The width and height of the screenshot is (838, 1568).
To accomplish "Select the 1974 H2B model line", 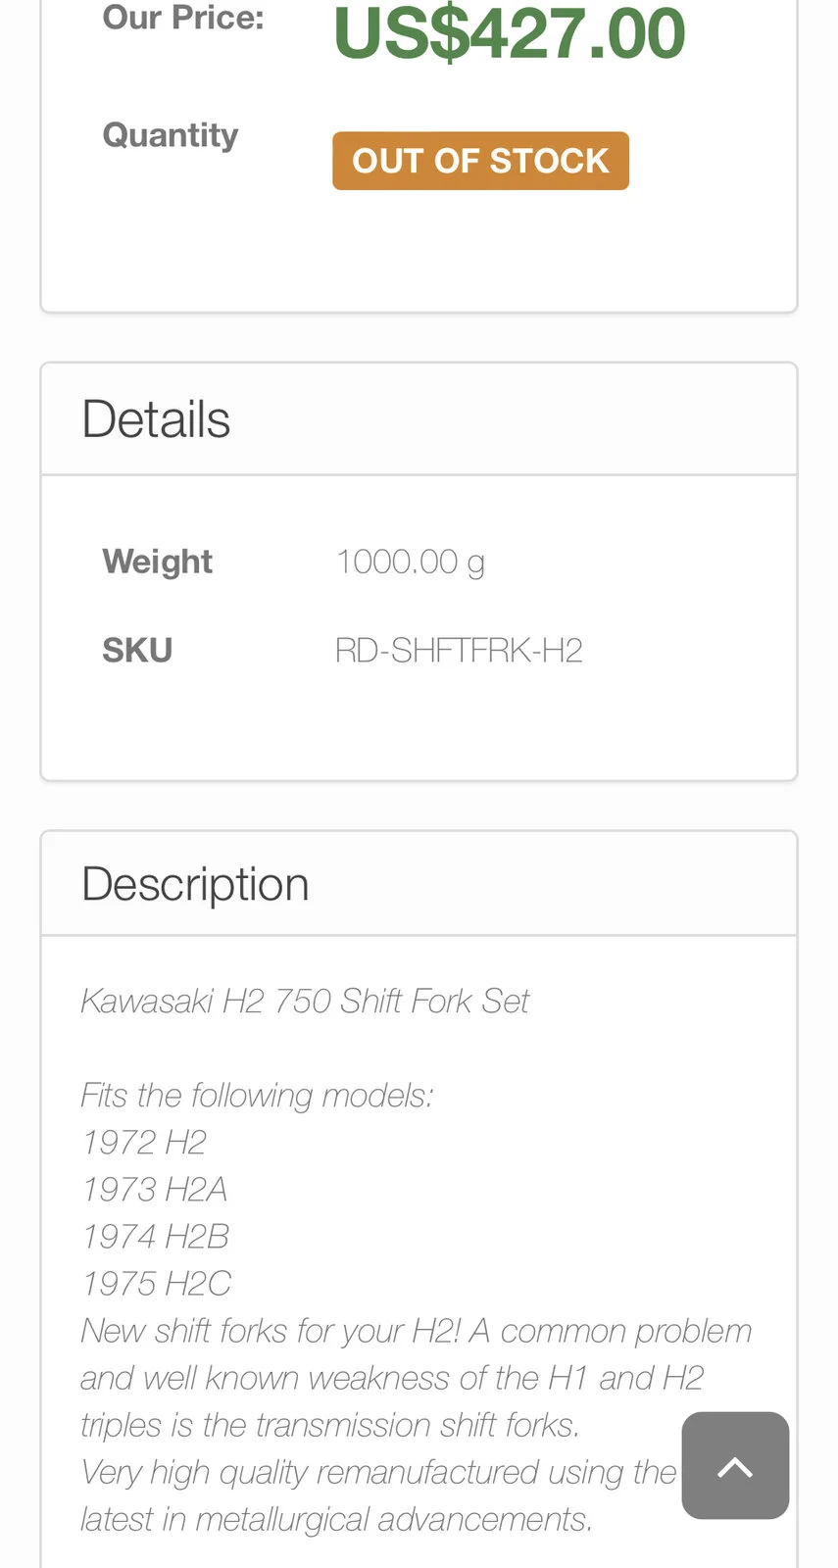I will (156, 1237).
